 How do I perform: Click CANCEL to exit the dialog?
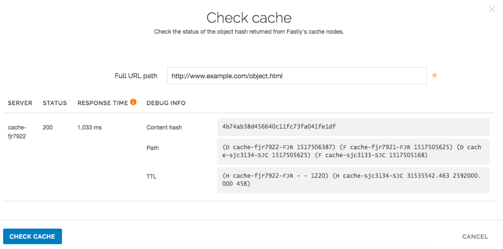point(475,236)
